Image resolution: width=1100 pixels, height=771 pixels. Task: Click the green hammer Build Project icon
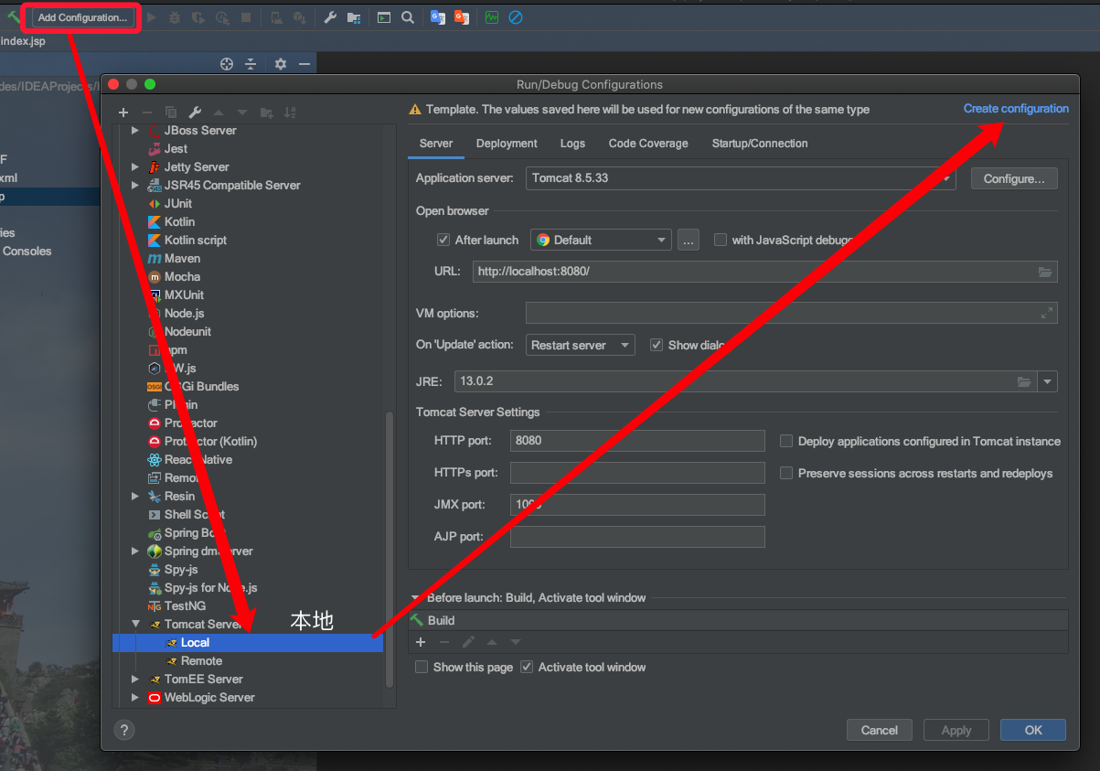pos(14,17)
